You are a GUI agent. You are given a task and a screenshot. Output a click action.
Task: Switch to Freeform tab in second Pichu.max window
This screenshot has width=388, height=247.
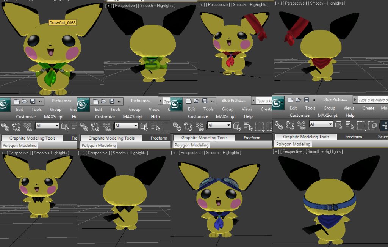(159, 138)
